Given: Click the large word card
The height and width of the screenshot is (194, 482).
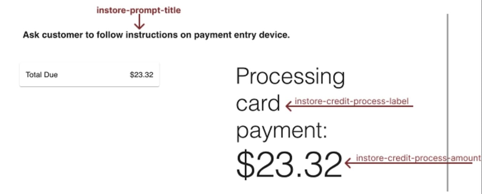Looking at the screenshot, I should click(258, 103).
